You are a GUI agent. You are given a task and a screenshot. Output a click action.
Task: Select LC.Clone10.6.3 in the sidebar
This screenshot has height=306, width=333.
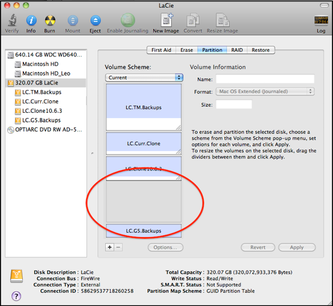click(x=46, y=110)
